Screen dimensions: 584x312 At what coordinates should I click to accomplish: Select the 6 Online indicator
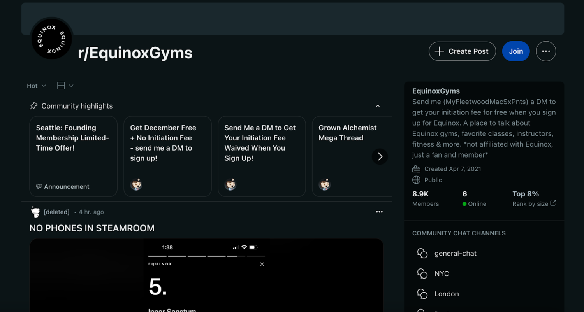(474, 198)
